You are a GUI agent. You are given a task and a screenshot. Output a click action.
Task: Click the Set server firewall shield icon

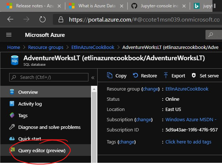[x=194, y=76]
